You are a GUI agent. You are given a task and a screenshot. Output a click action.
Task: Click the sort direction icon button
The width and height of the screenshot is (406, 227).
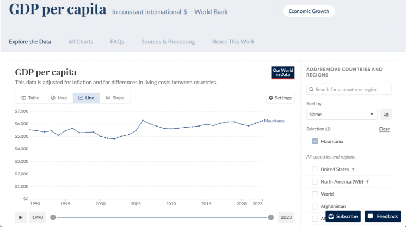[x=386, y=114]
